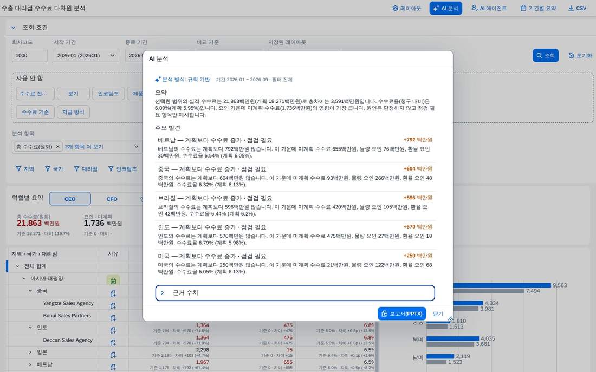Click the 지역 › 국가 › 대리점 column header
596x372 pixels.
pyautogui.click(x=34, y=254)
